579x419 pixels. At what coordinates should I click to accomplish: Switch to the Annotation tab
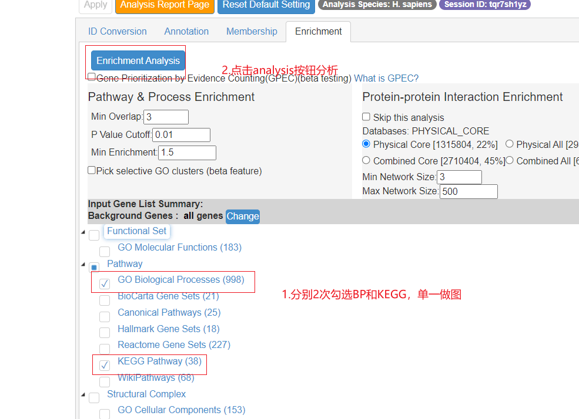pyautogui.click(x=186, y=31)
